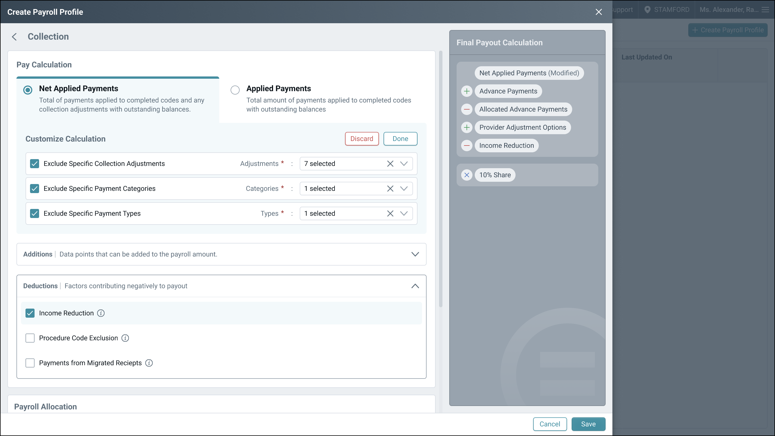Click Done in Customize Calculation
Image resolution: width=775 pixels, height=436 pixels.
tap(400, 139)
